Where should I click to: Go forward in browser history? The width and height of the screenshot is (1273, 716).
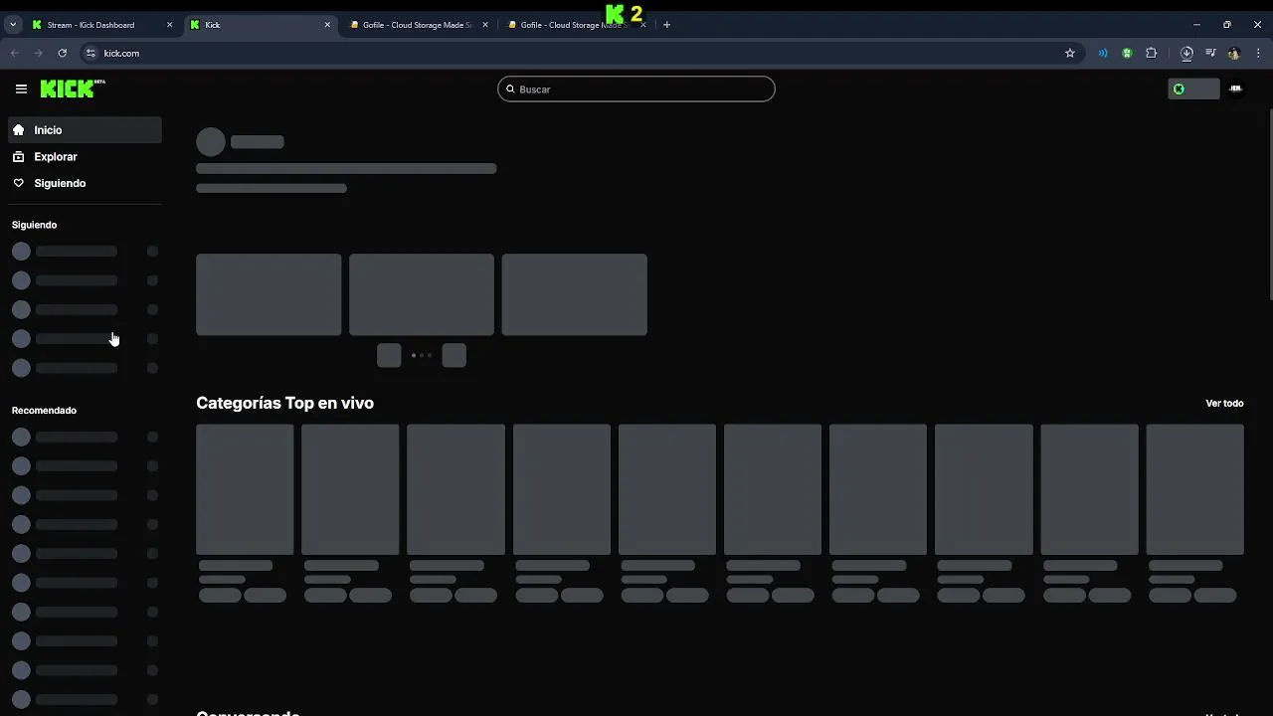pyautogui.click(x=38, y=53)
